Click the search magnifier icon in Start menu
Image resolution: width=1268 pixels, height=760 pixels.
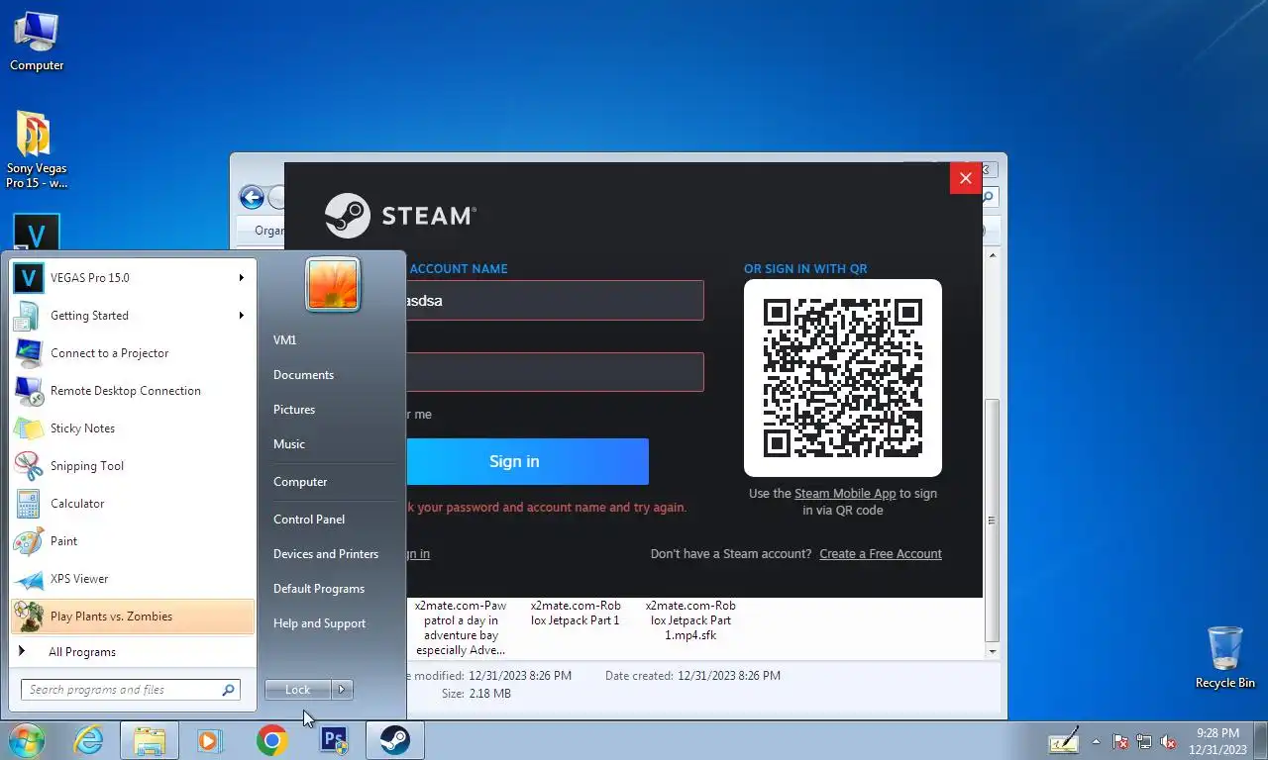(x=228, y=690)
